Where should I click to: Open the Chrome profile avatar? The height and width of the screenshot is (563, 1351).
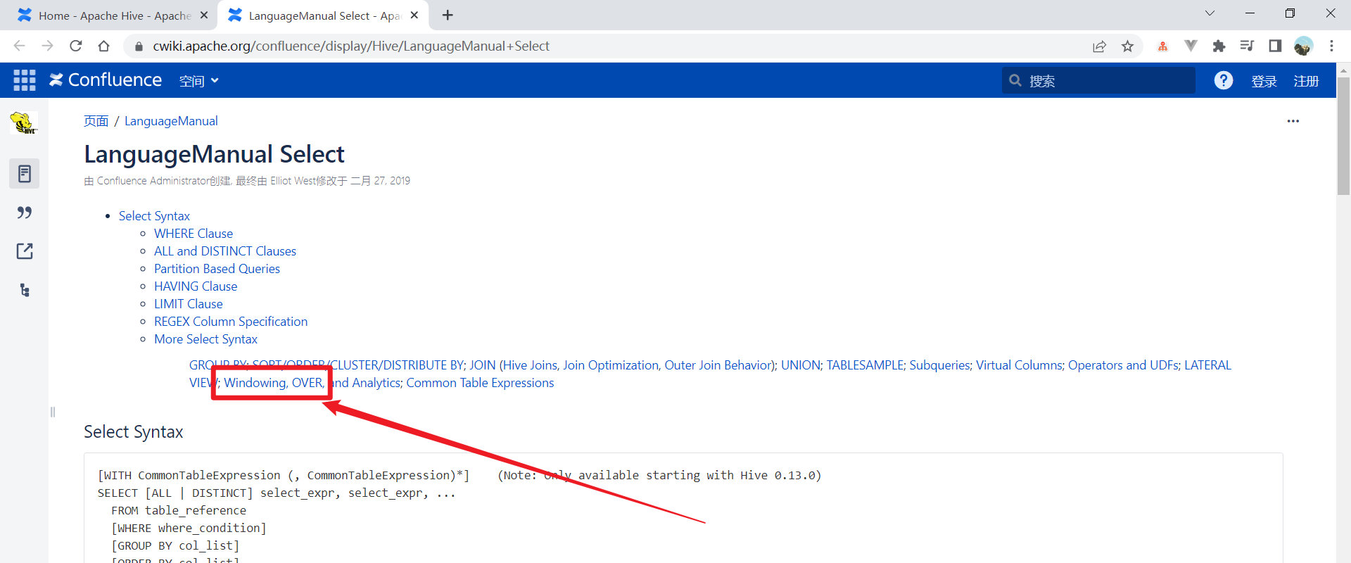pyautogui.click(x=1303, y=46)
